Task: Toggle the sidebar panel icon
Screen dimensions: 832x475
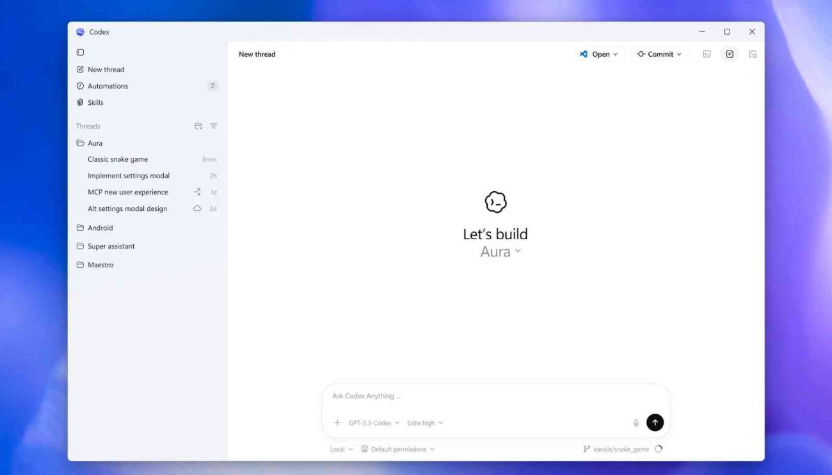Action: [80, 52]
